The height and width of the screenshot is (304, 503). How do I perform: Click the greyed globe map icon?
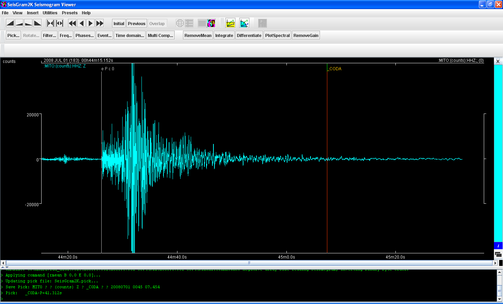click(180, 23)
